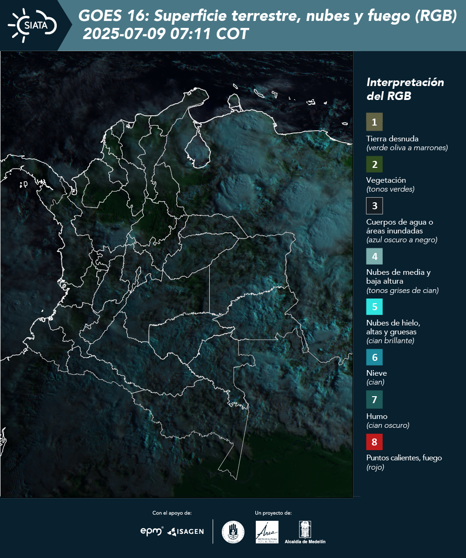Viewport: 466px width, 558px height.
Task: Select legend swatch 4 Nubes de media
Action: [x=374, y=256]
